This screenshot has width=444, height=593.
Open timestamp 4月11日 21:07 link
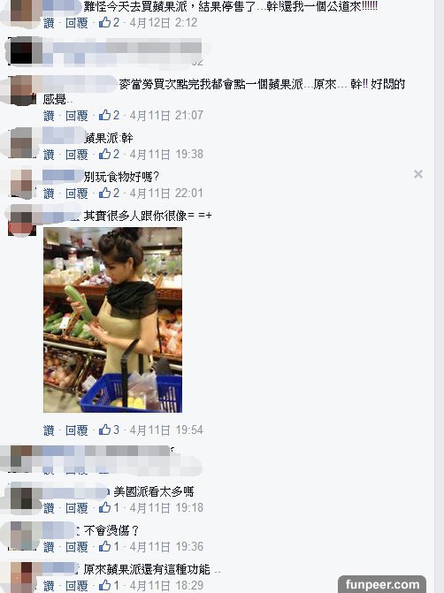coord(166,115)
